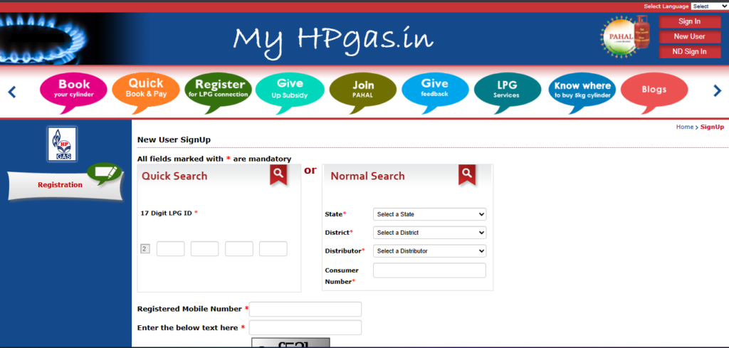The image size is (729, 348).
Task: Click the 'State' field label
Action: click(x=334, y=214)
